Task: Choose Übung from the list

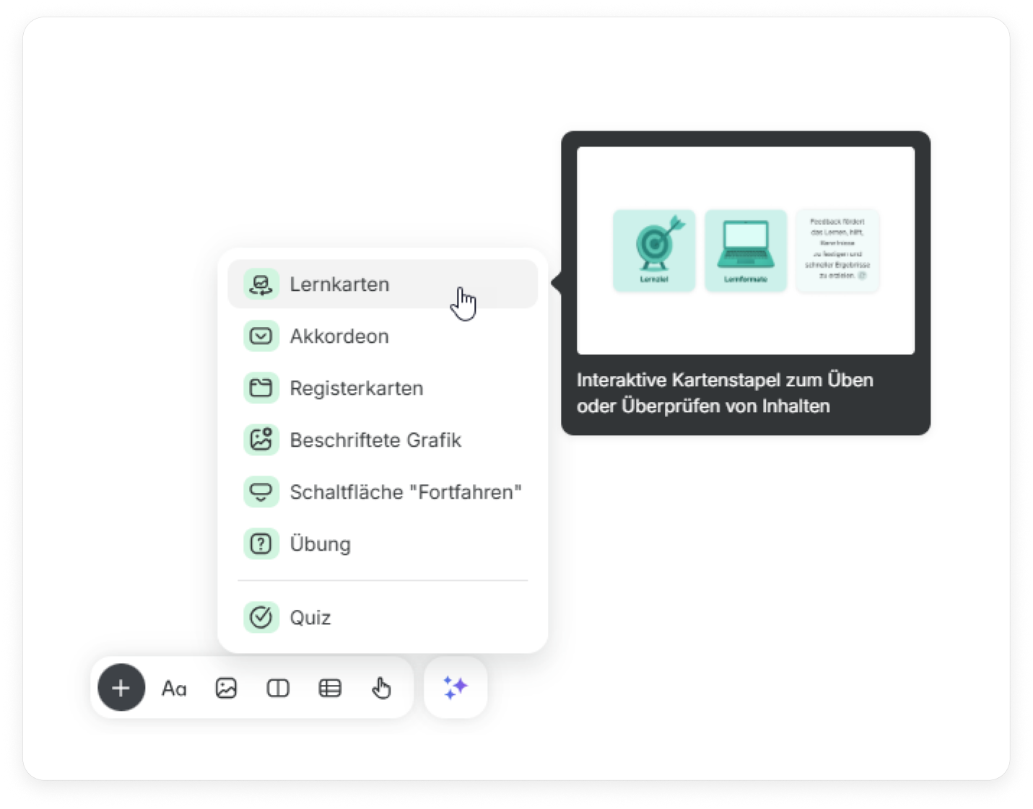Action: 320,544
